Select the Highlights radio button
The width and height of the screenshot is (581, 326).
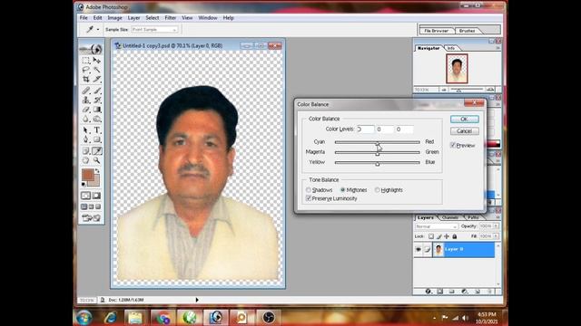tap(378, 190)
